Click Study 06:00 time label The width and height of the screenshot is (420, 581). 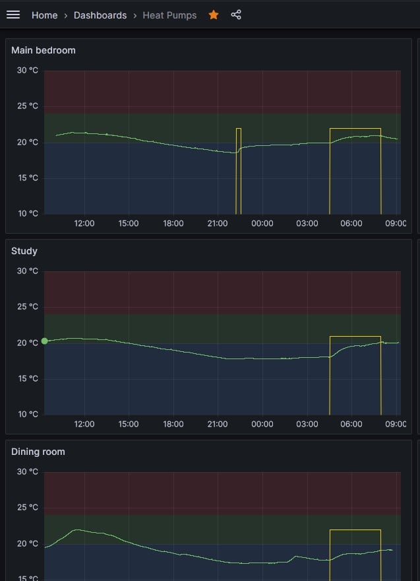tap(351, 425)
